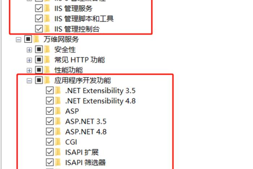Uncheck the ASP.NET 3.5 checkbox

[x=50, y=121]
